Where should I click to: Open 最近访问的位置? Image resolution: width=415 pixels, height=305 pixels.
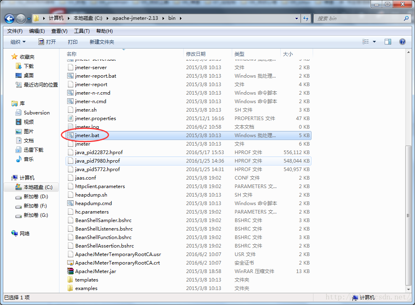[x=37, y=85]
